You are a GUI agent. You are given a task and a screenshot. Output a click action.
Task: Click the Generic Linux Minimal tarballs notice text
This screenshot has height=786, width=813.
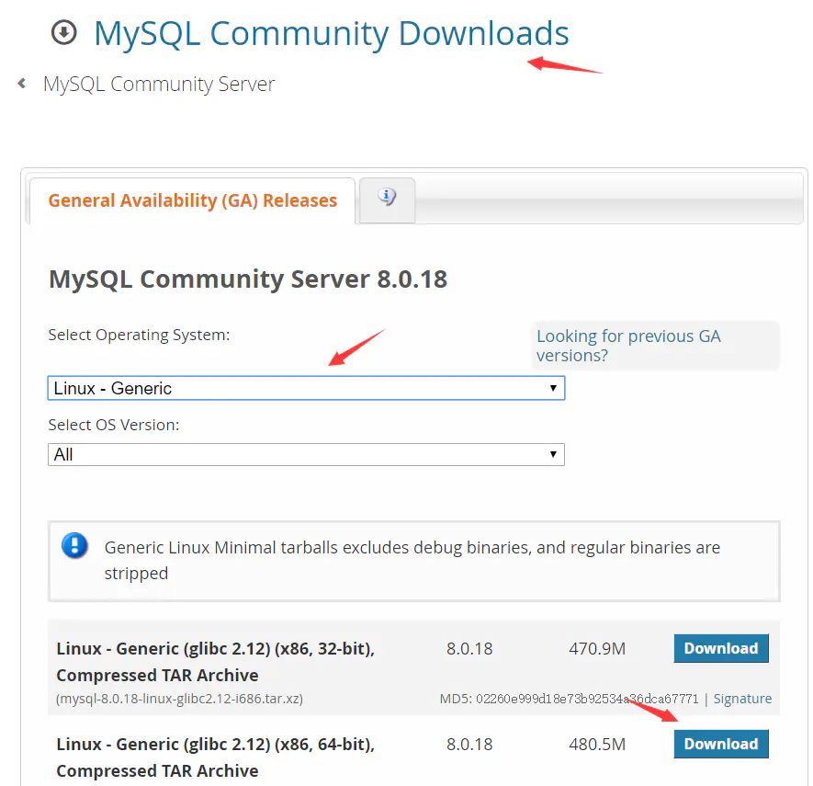[412, 561]
